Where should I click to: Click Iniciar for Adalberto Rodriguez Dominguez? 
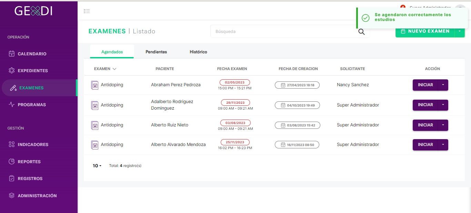coord(425,105)
